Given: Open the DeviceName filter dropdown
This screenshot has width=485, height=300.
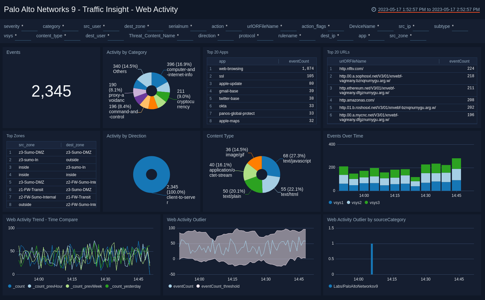Looking at the screenshot, I should coord(385,28).
